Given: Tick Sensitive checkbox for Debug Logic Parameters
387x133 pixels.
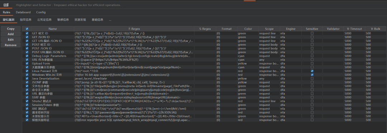Looking at the screenshot, I should click(312, 56).
